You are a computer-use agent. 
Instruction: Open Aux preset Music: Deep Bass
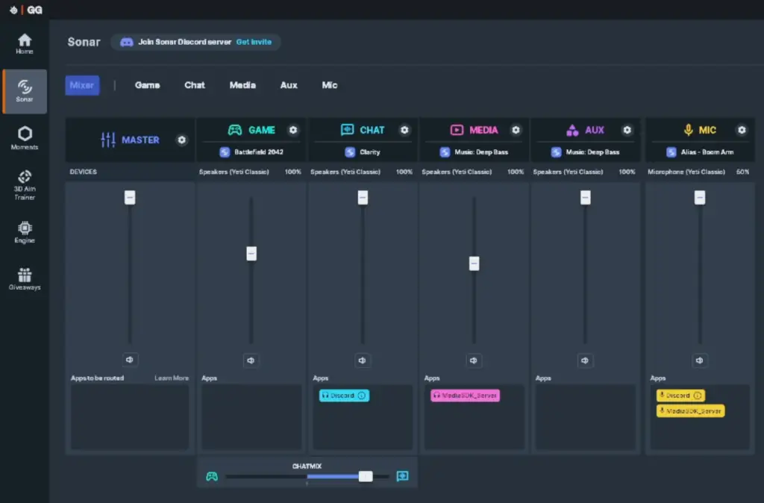click(x=585, y=152)
